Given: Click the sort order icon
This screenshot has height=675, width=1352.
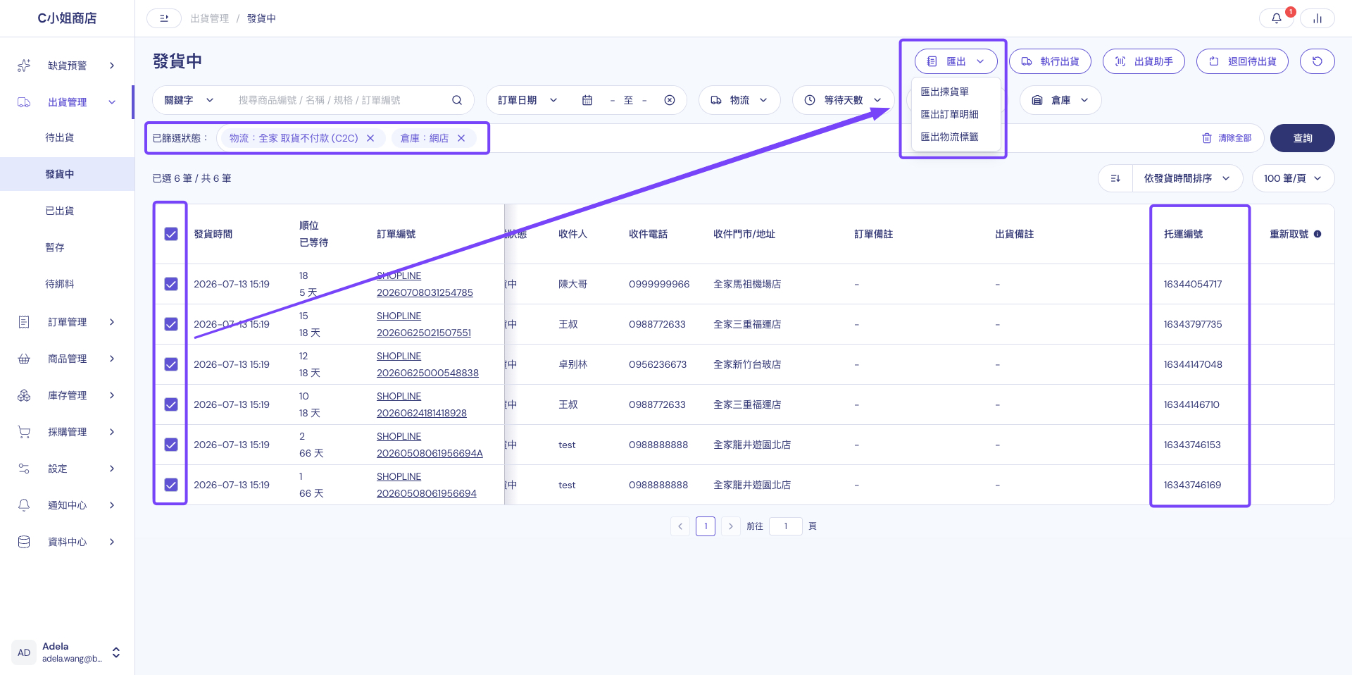Looking at the screenshot, I should (1115, 178).
